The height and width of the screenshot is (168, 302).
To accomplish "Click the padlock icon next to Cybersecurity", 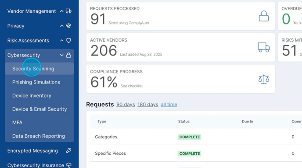I will point(68,55).
